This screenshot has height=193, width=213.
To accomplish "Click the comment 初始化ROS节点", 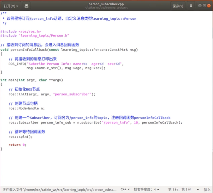I will coord(24,89).
